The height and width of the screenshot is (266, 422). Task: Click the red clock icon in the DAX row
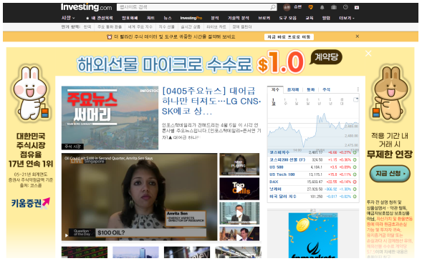355,182
